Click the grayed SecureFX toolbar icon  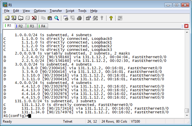click(120, 18)
